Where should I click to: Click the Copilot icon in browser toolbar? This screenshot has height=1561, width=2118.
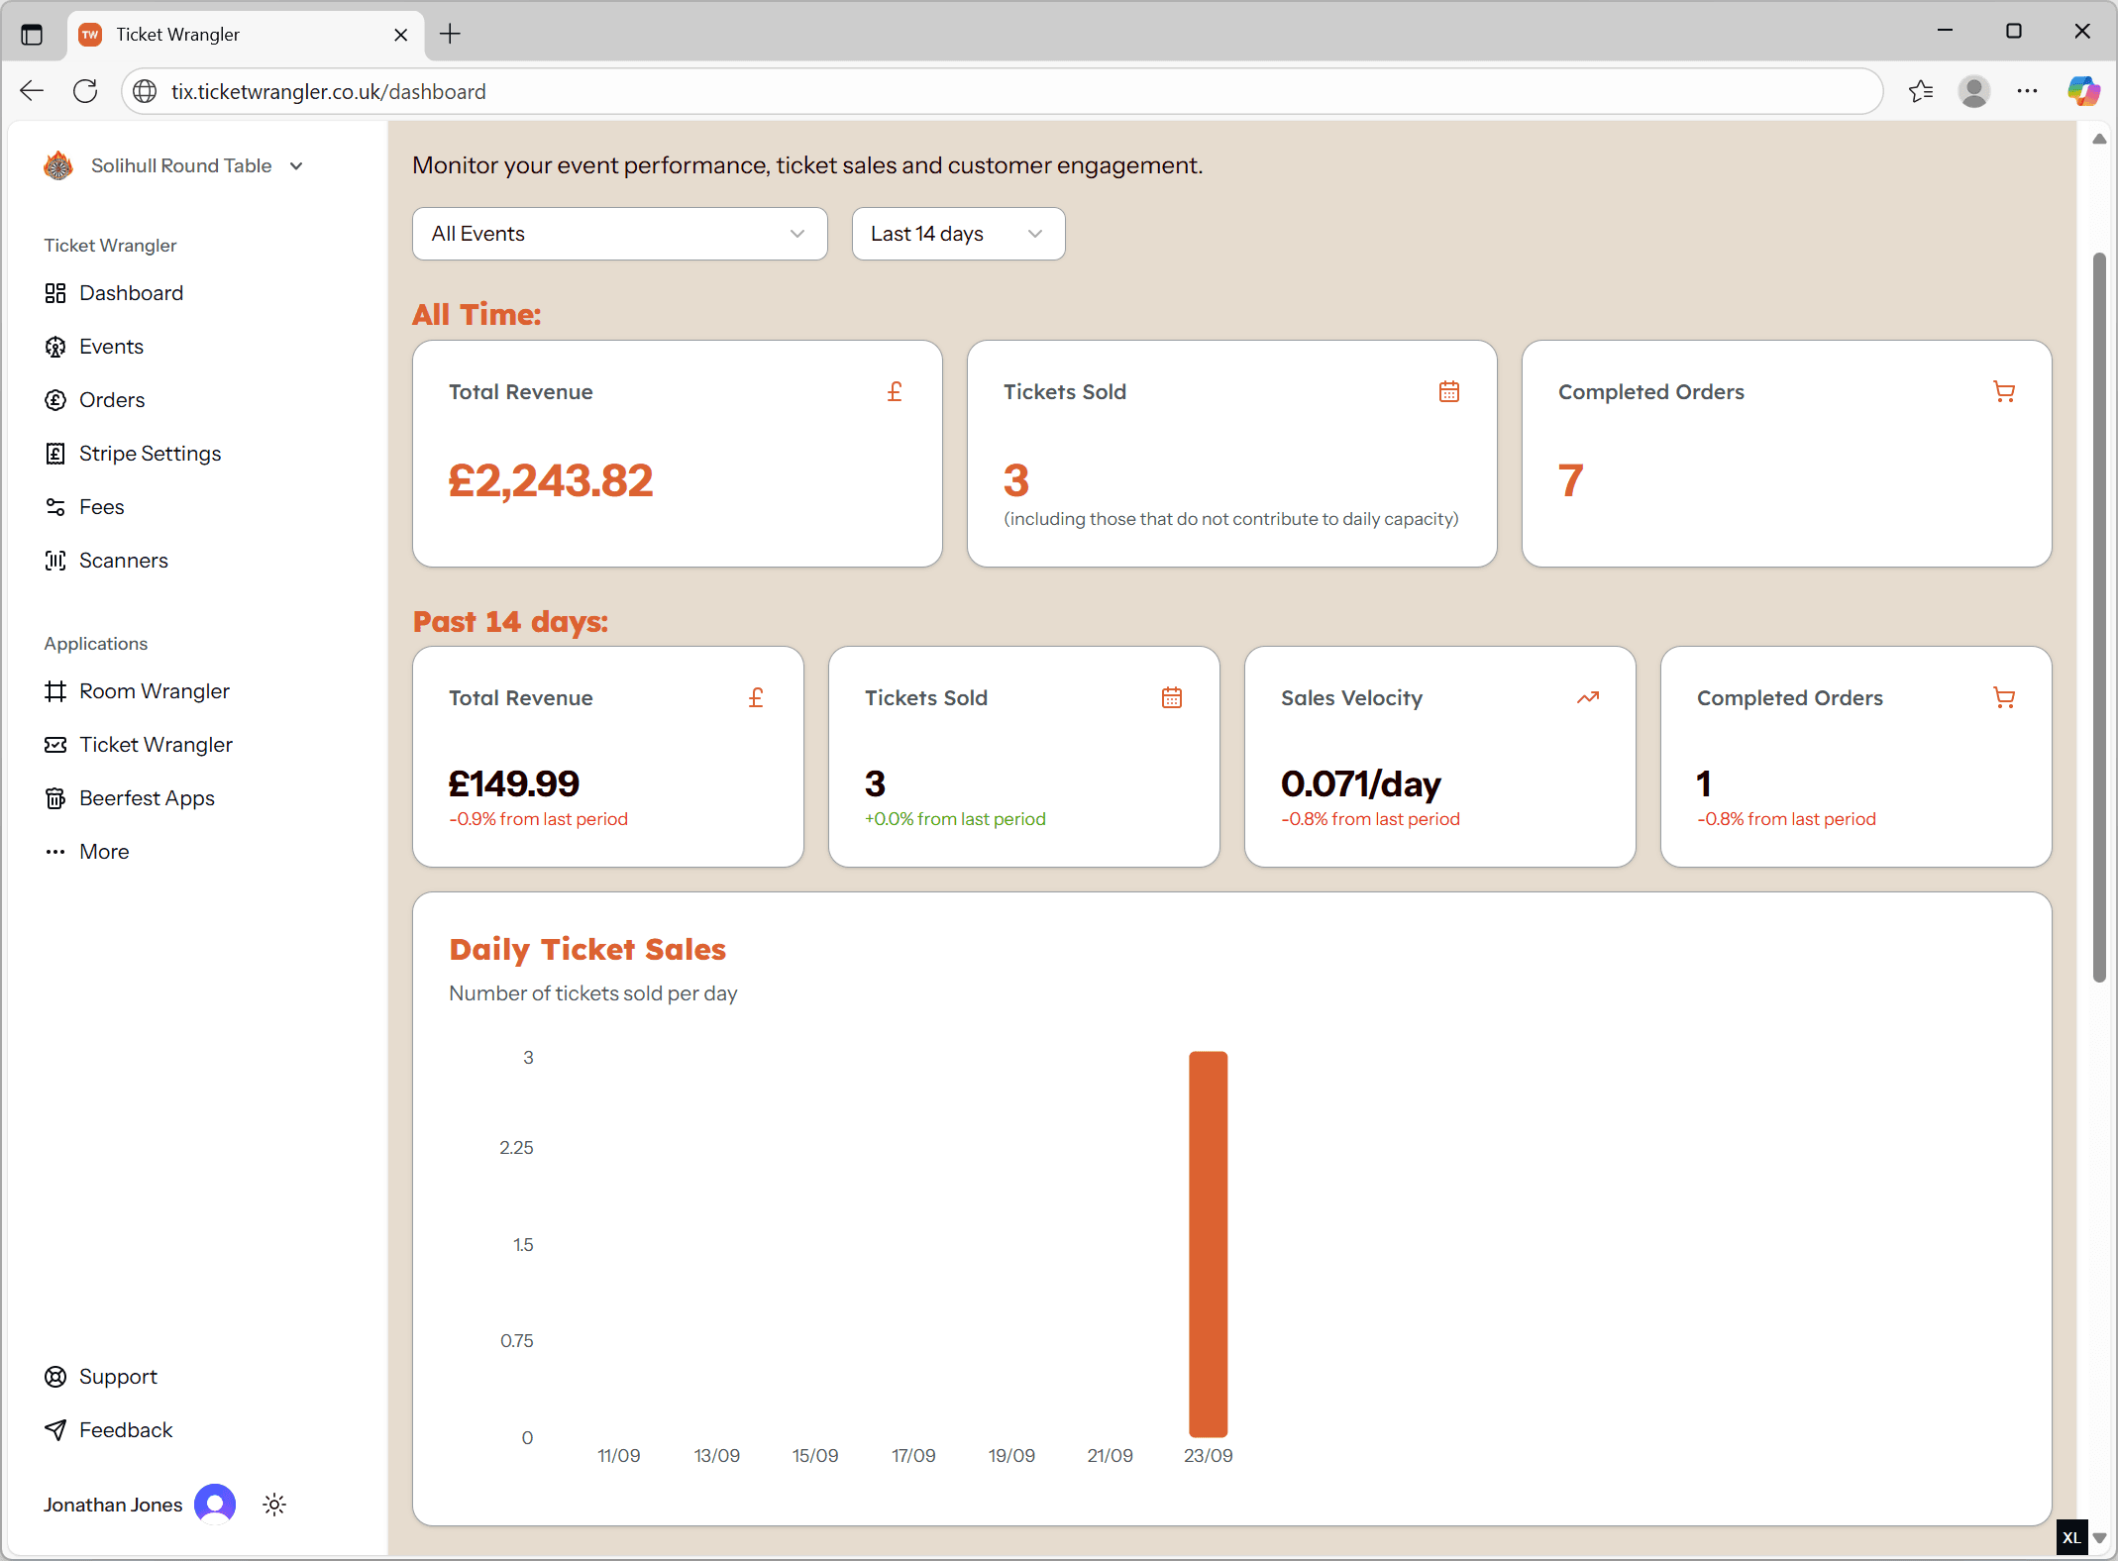click(x=2082, y=91)
